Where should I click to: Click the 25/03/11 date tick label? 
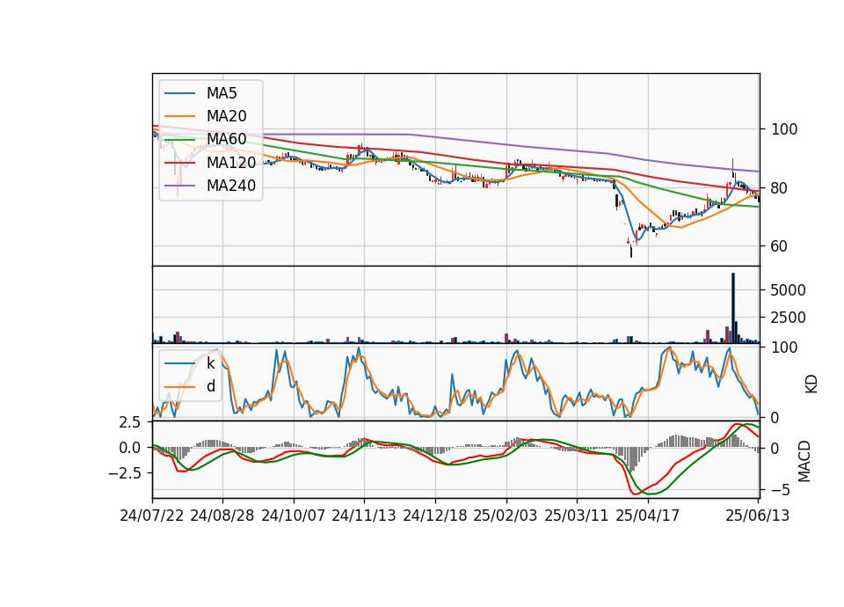click(x=577, y=516)
